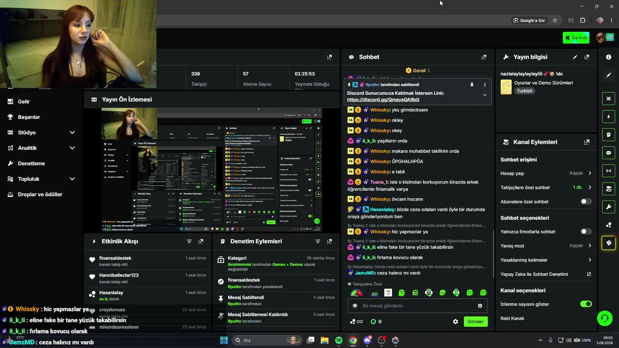619x348 pixels.
Task: Toggle activity feed lightning widget icon
Action: [608, 116]
